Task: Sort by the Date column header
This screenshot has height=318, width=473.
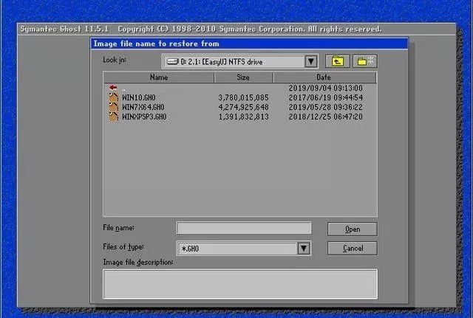Action: tap(324, 77)
